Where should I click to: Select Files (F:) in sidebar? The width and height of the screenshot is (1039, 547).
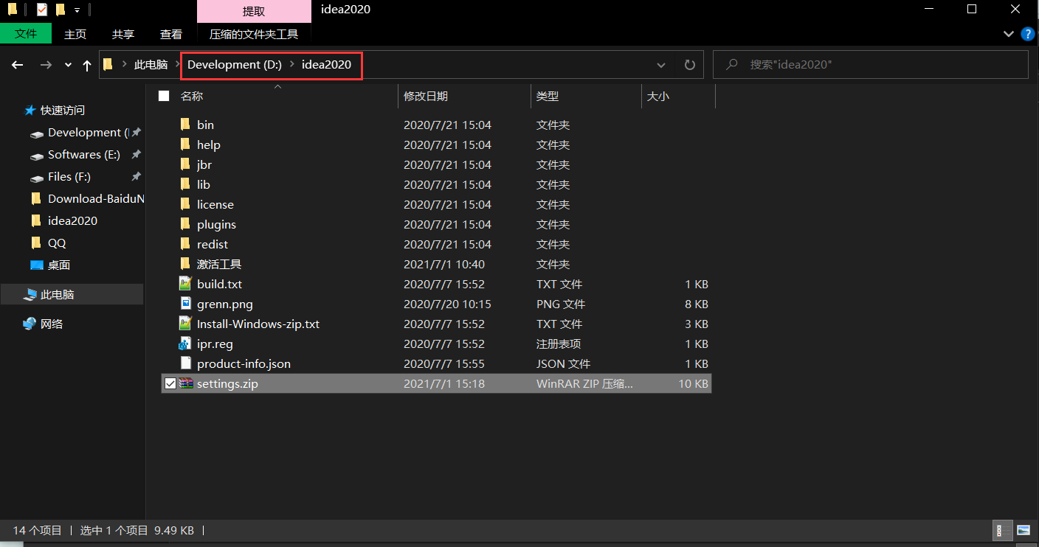(x=69, y=177)
